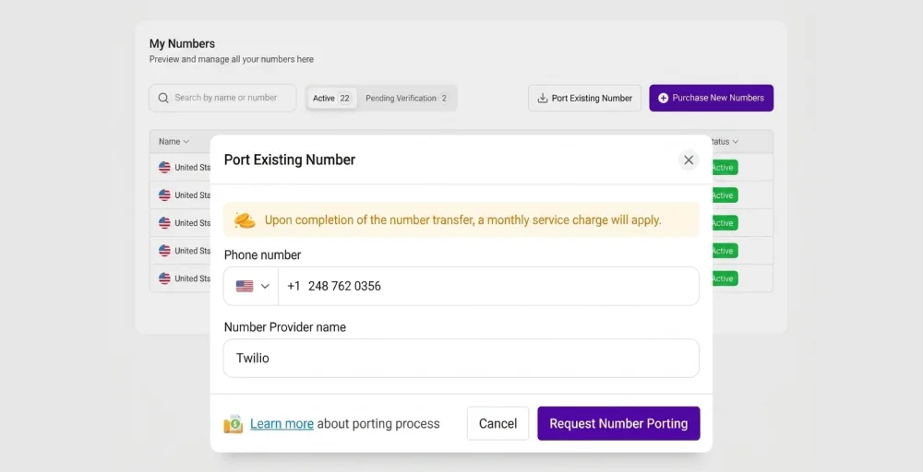This screenshot has height=472, width=923.
Task: Switch to the Active tab
Action: [x=332, y=98]
